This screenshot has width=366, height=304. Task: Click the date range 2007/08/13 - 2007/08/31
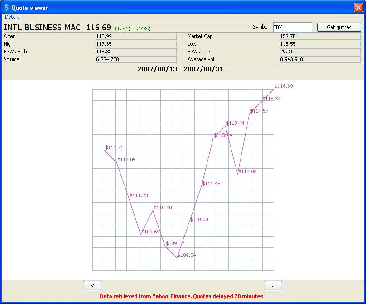pos(180,69)
